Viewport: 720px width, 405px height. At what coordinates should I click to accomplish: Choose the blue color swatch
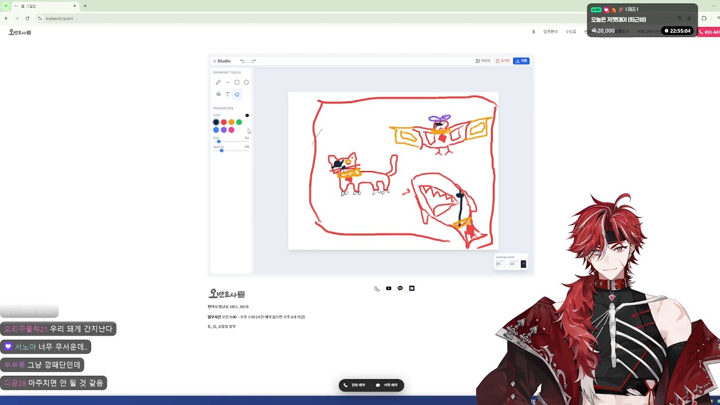216,130
